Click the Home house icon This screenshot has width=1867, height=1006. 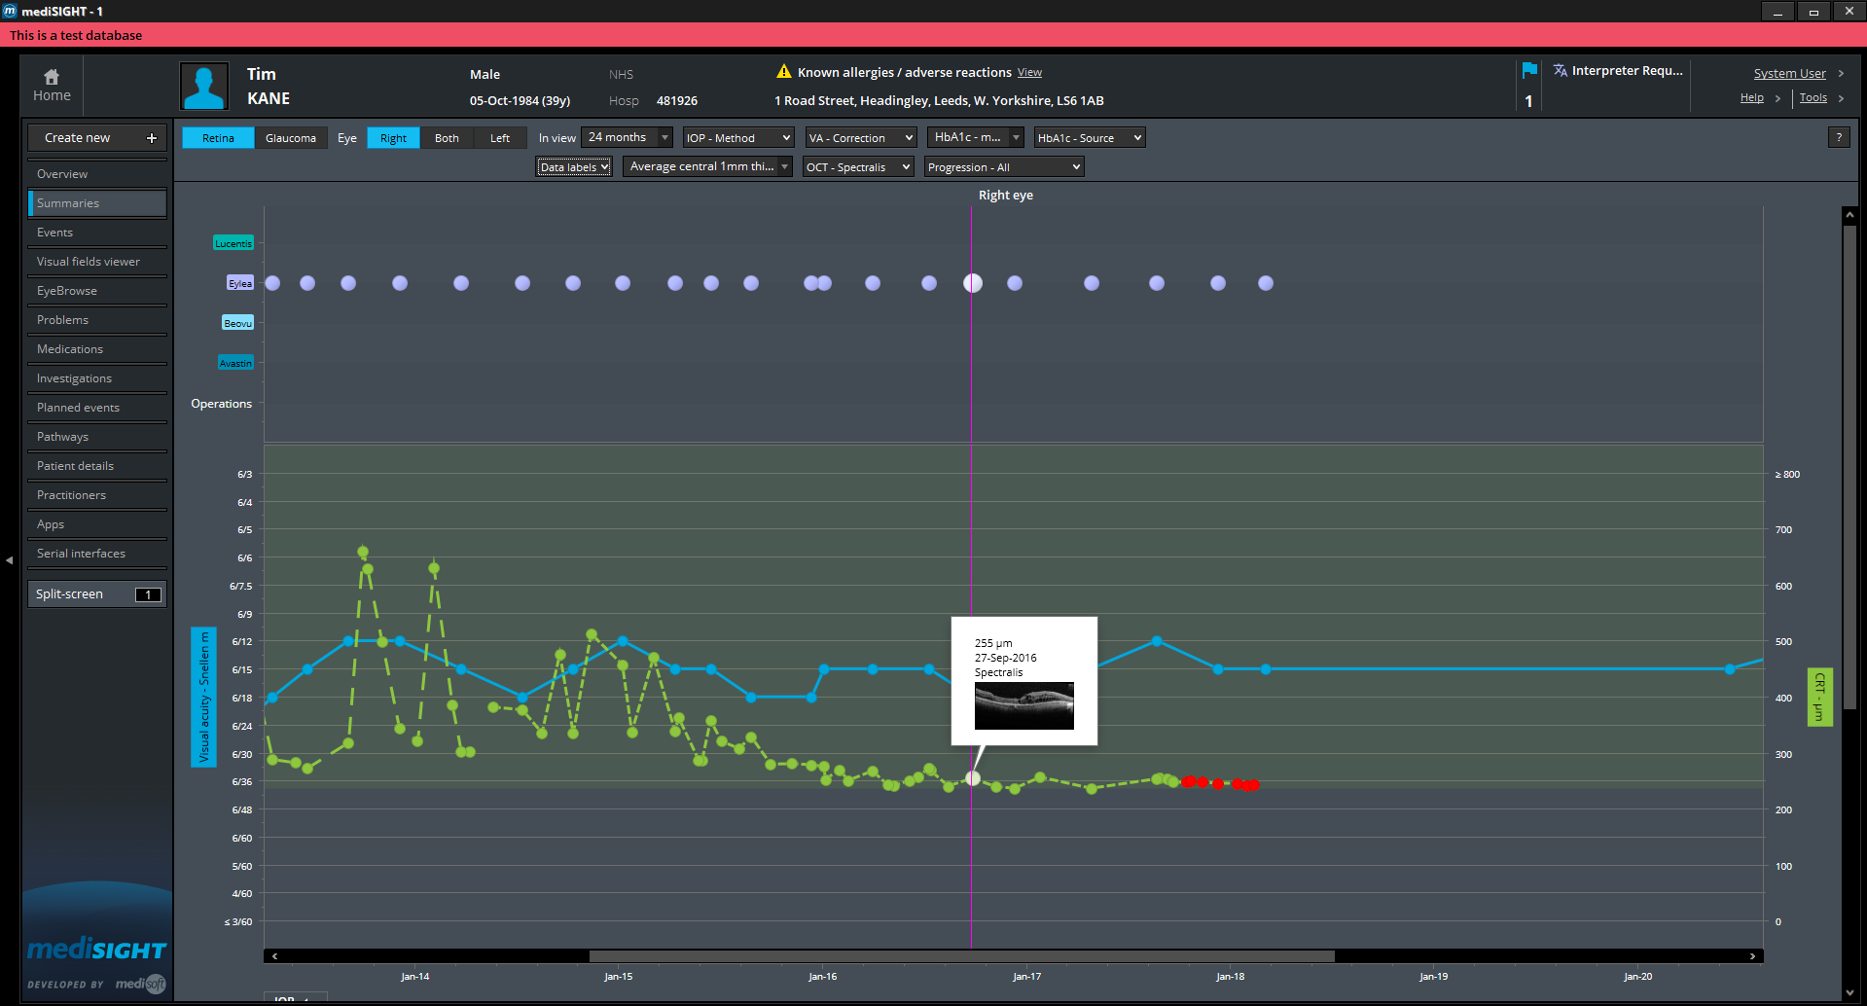(52, 76)
